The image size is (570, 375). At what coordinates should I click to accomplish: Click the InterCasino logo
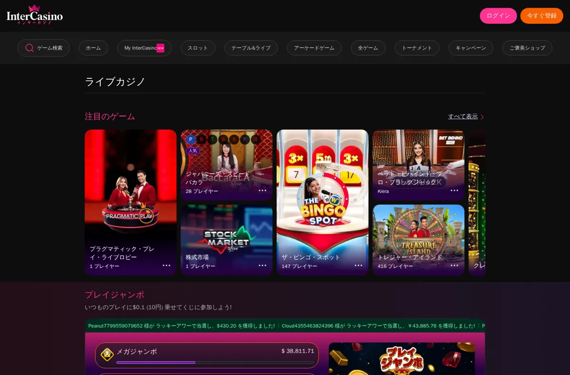pyautogui.click(x=35, y=15)
